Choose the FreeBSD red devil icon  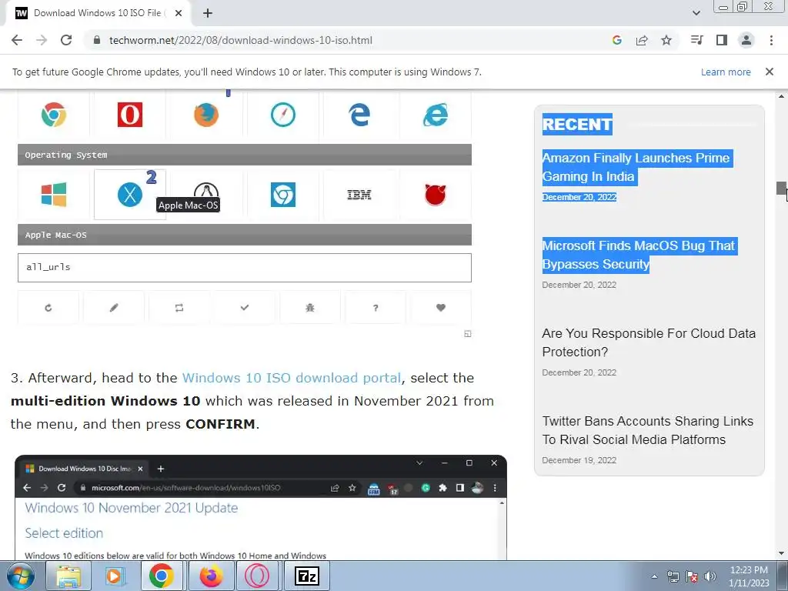[x=436, y=195]
